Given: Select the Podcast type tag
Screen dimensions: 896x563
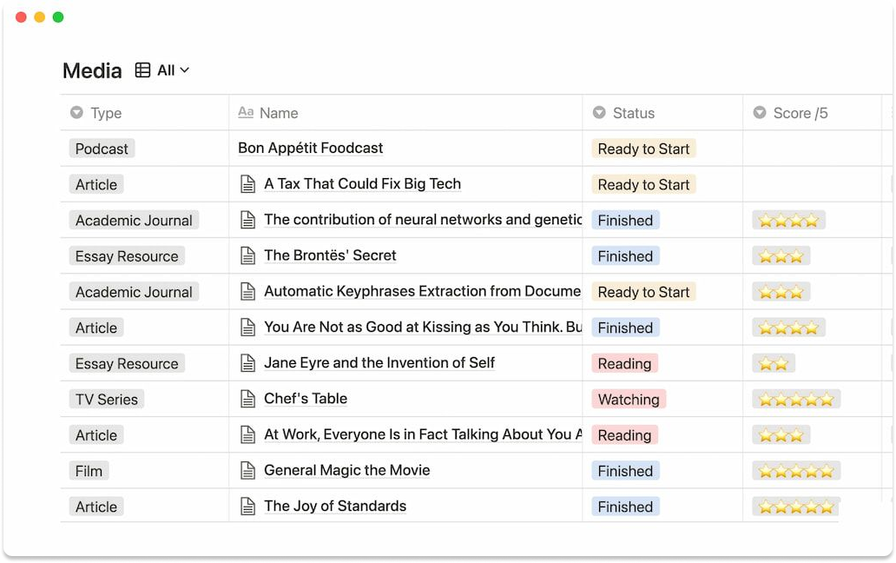Looking at the screenshot, I should (102, 149).
